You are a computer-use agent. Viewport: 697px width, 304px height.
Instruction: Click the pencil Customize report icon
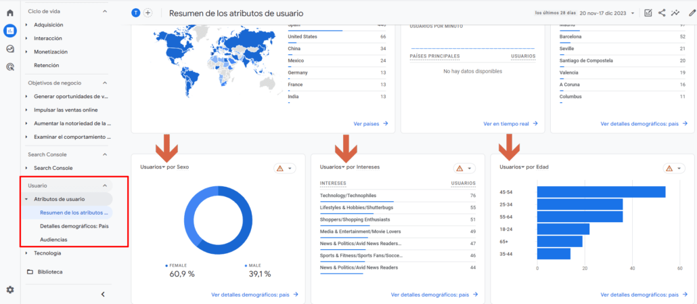(692, 13)
